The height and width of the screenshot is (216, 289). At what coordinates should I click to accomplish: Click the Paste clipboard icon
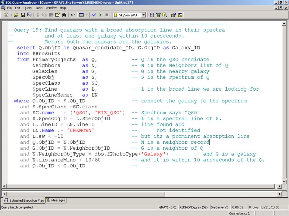(51, 15)
